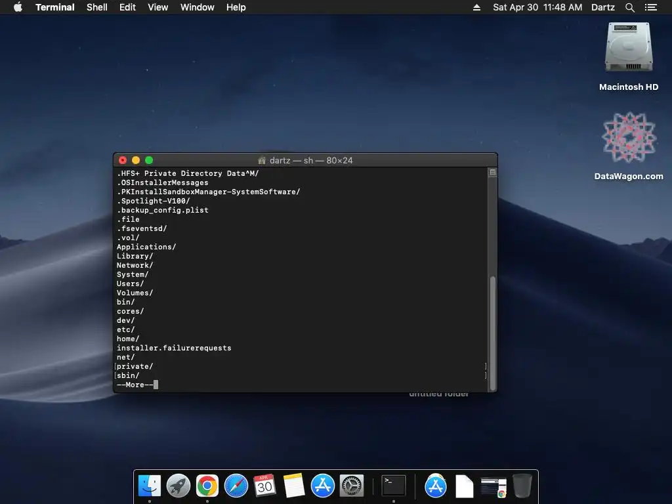
Task: Open the Apple menu
Action: [x=18, y=7]
